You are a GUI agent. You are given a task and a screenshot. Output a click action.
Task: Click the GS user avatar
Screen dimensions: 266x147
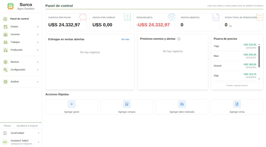(x=5, y=142)
